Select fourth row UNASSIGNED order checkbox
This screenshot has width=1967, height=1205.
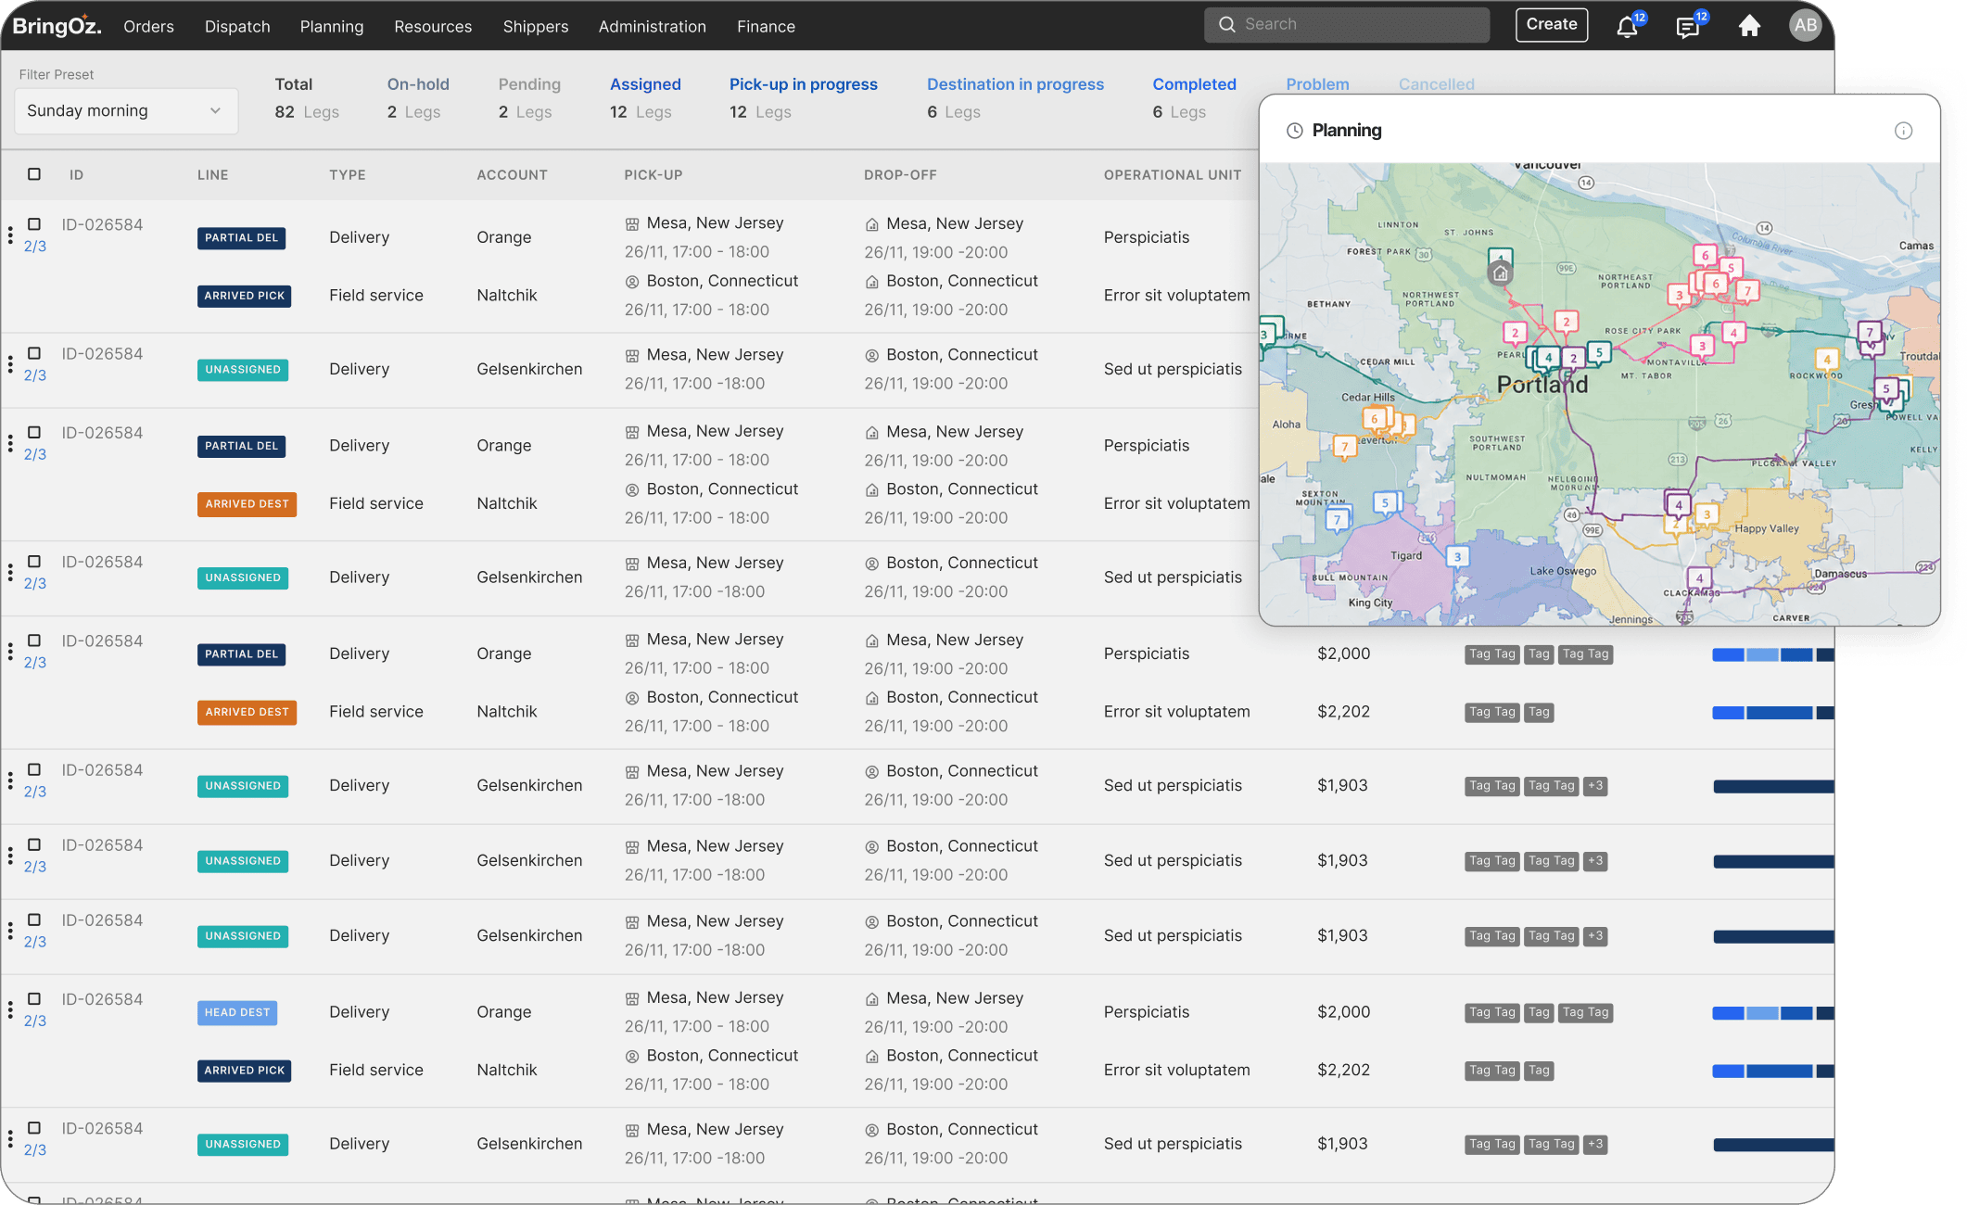[34, 561]
